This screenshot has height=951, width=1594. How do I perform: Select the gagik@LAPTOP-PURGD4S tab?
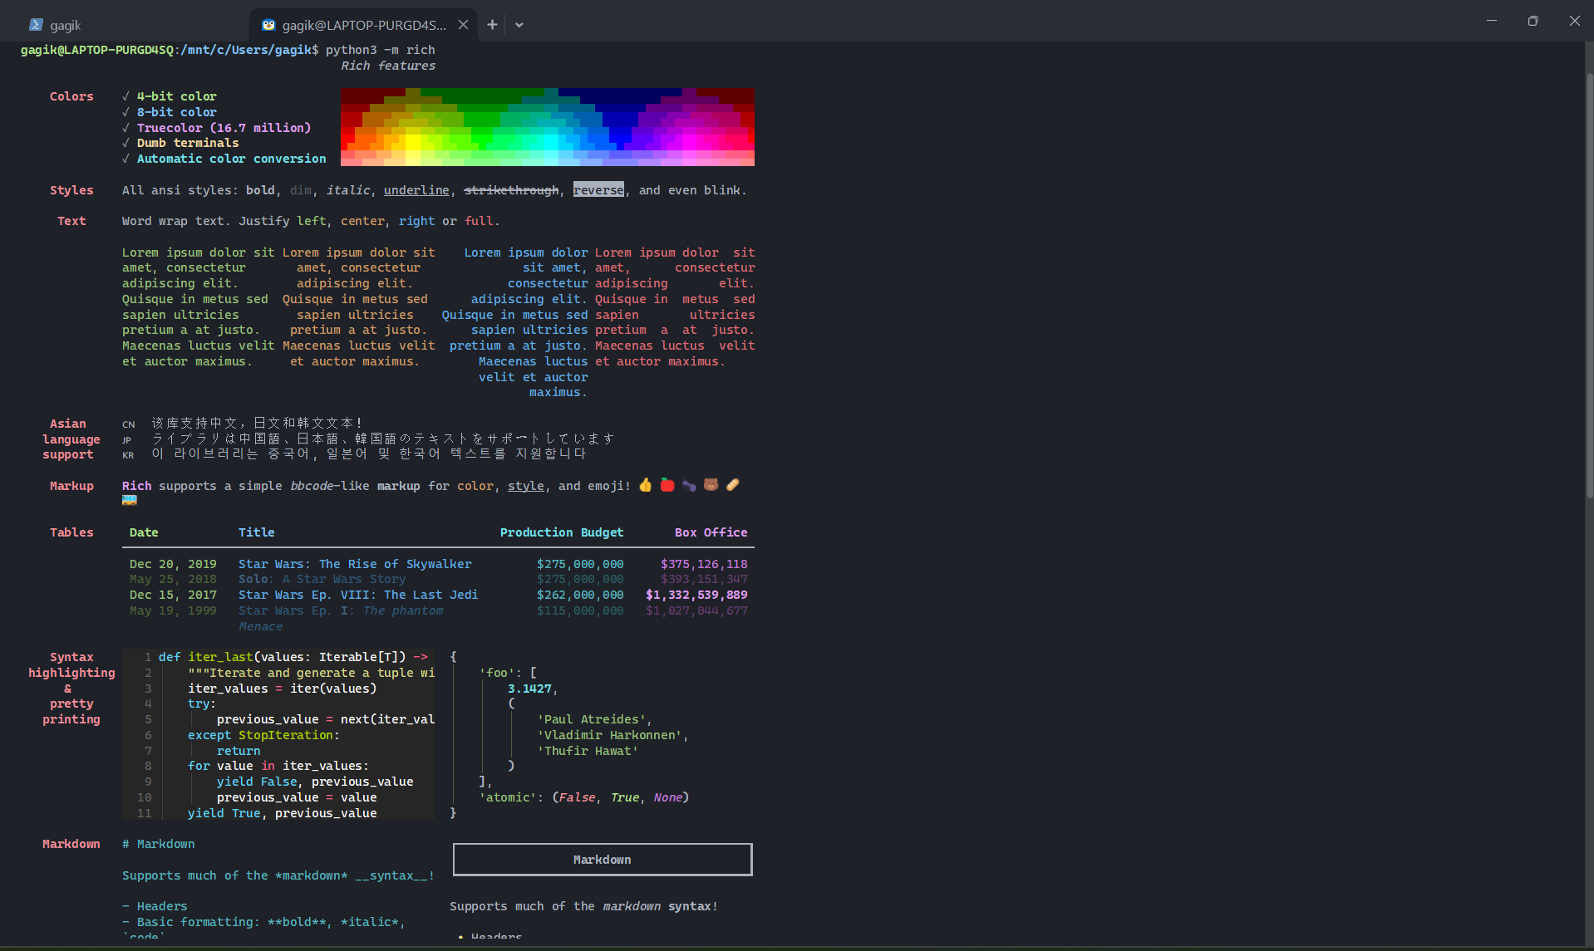coord(362,25)
